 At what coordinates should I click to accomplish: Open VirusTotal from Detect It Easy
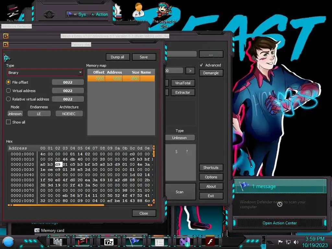pyautogui.click(x=183, y=83)
